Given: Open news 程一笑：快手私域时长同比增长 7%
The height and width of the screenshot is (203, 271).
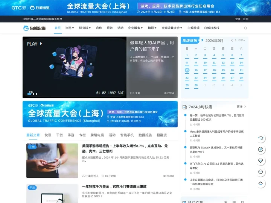Looking at the screenshot, I should click(x=217, y=117).
